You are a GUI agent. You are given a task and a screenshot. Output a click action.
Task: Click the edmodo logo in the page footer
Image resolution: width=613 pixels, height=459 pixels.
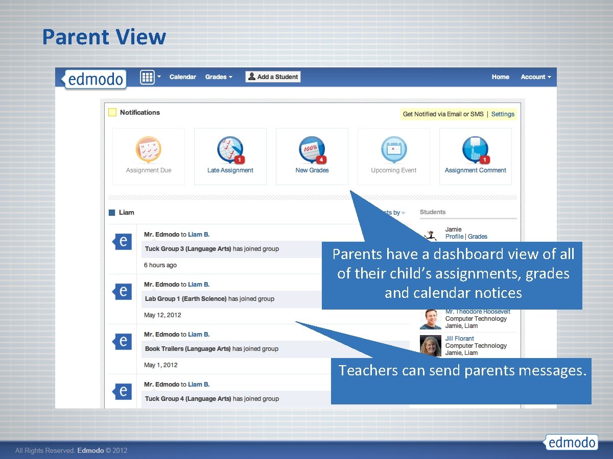tap(571, 442)
